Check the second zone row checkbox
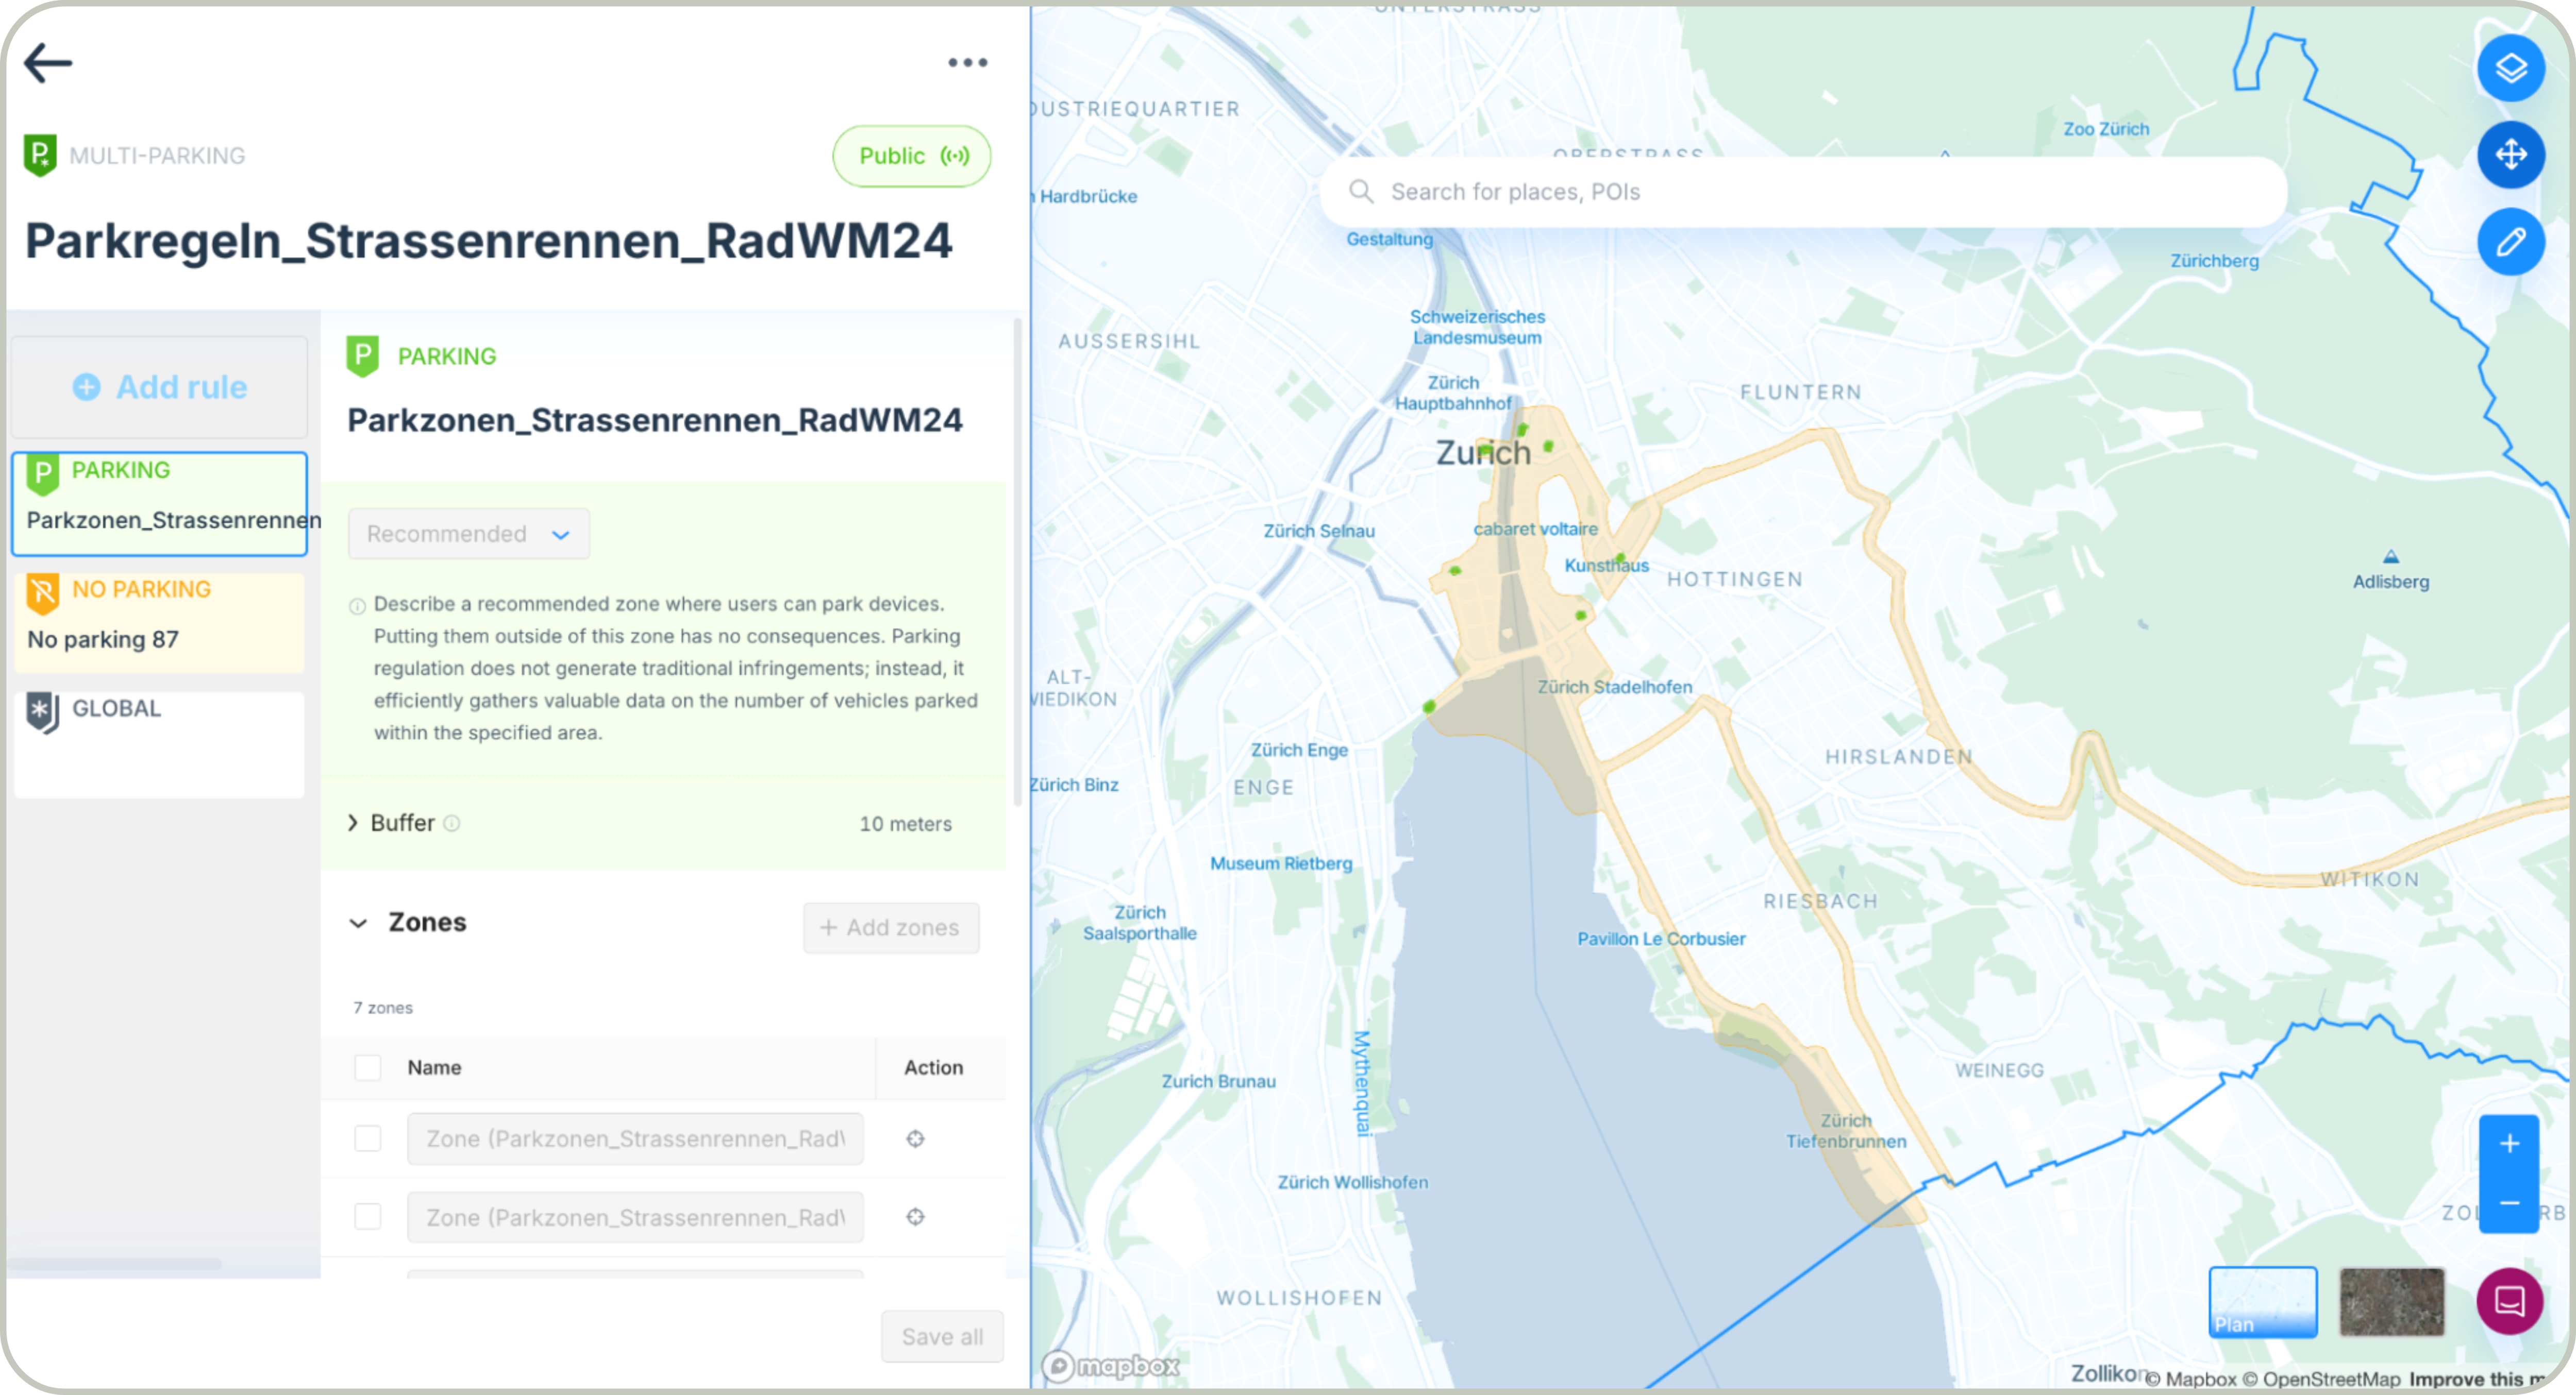This screenshot has height=1395, width=2576. pyautogui.click(x=368, y=1216)
